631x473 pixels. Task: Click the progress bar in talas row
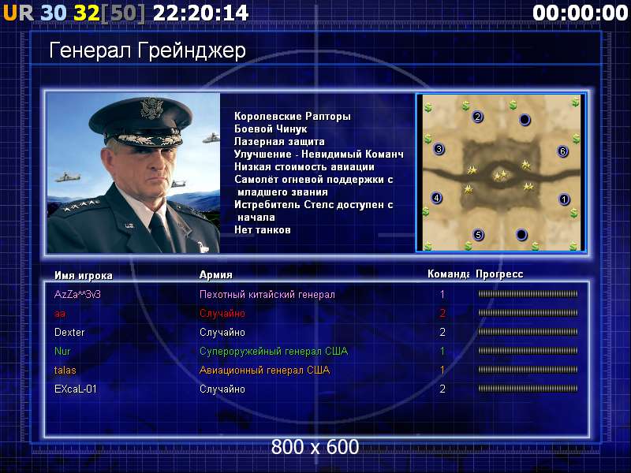(x=528, y=370)
